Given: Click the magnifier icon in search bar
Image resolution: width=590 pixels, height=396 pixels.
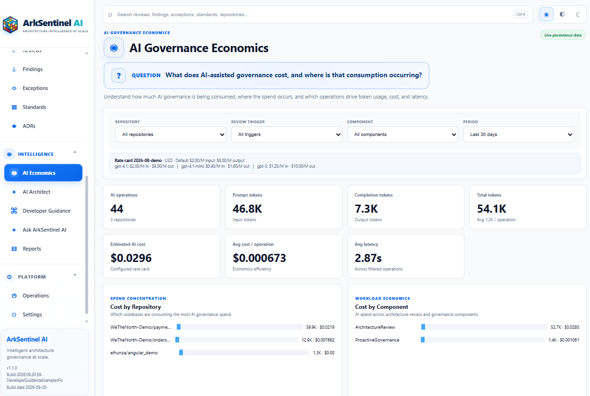Looking at the screenshot, I should [110, 15].
